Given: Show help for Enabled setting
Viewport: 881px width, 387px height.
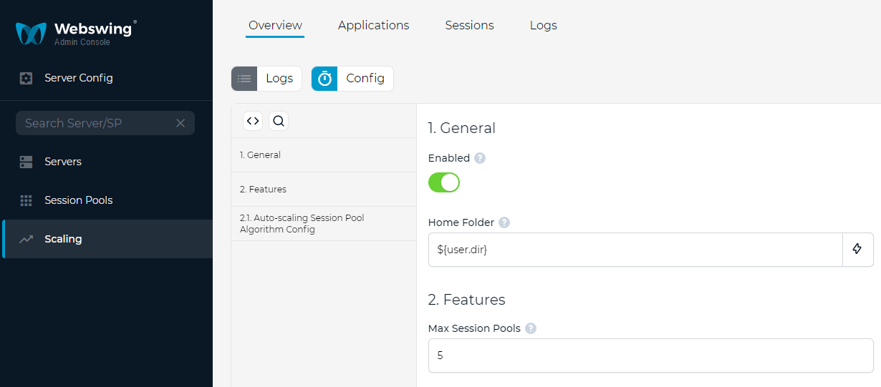Looking at the screenshot, I should pos(480,158).
